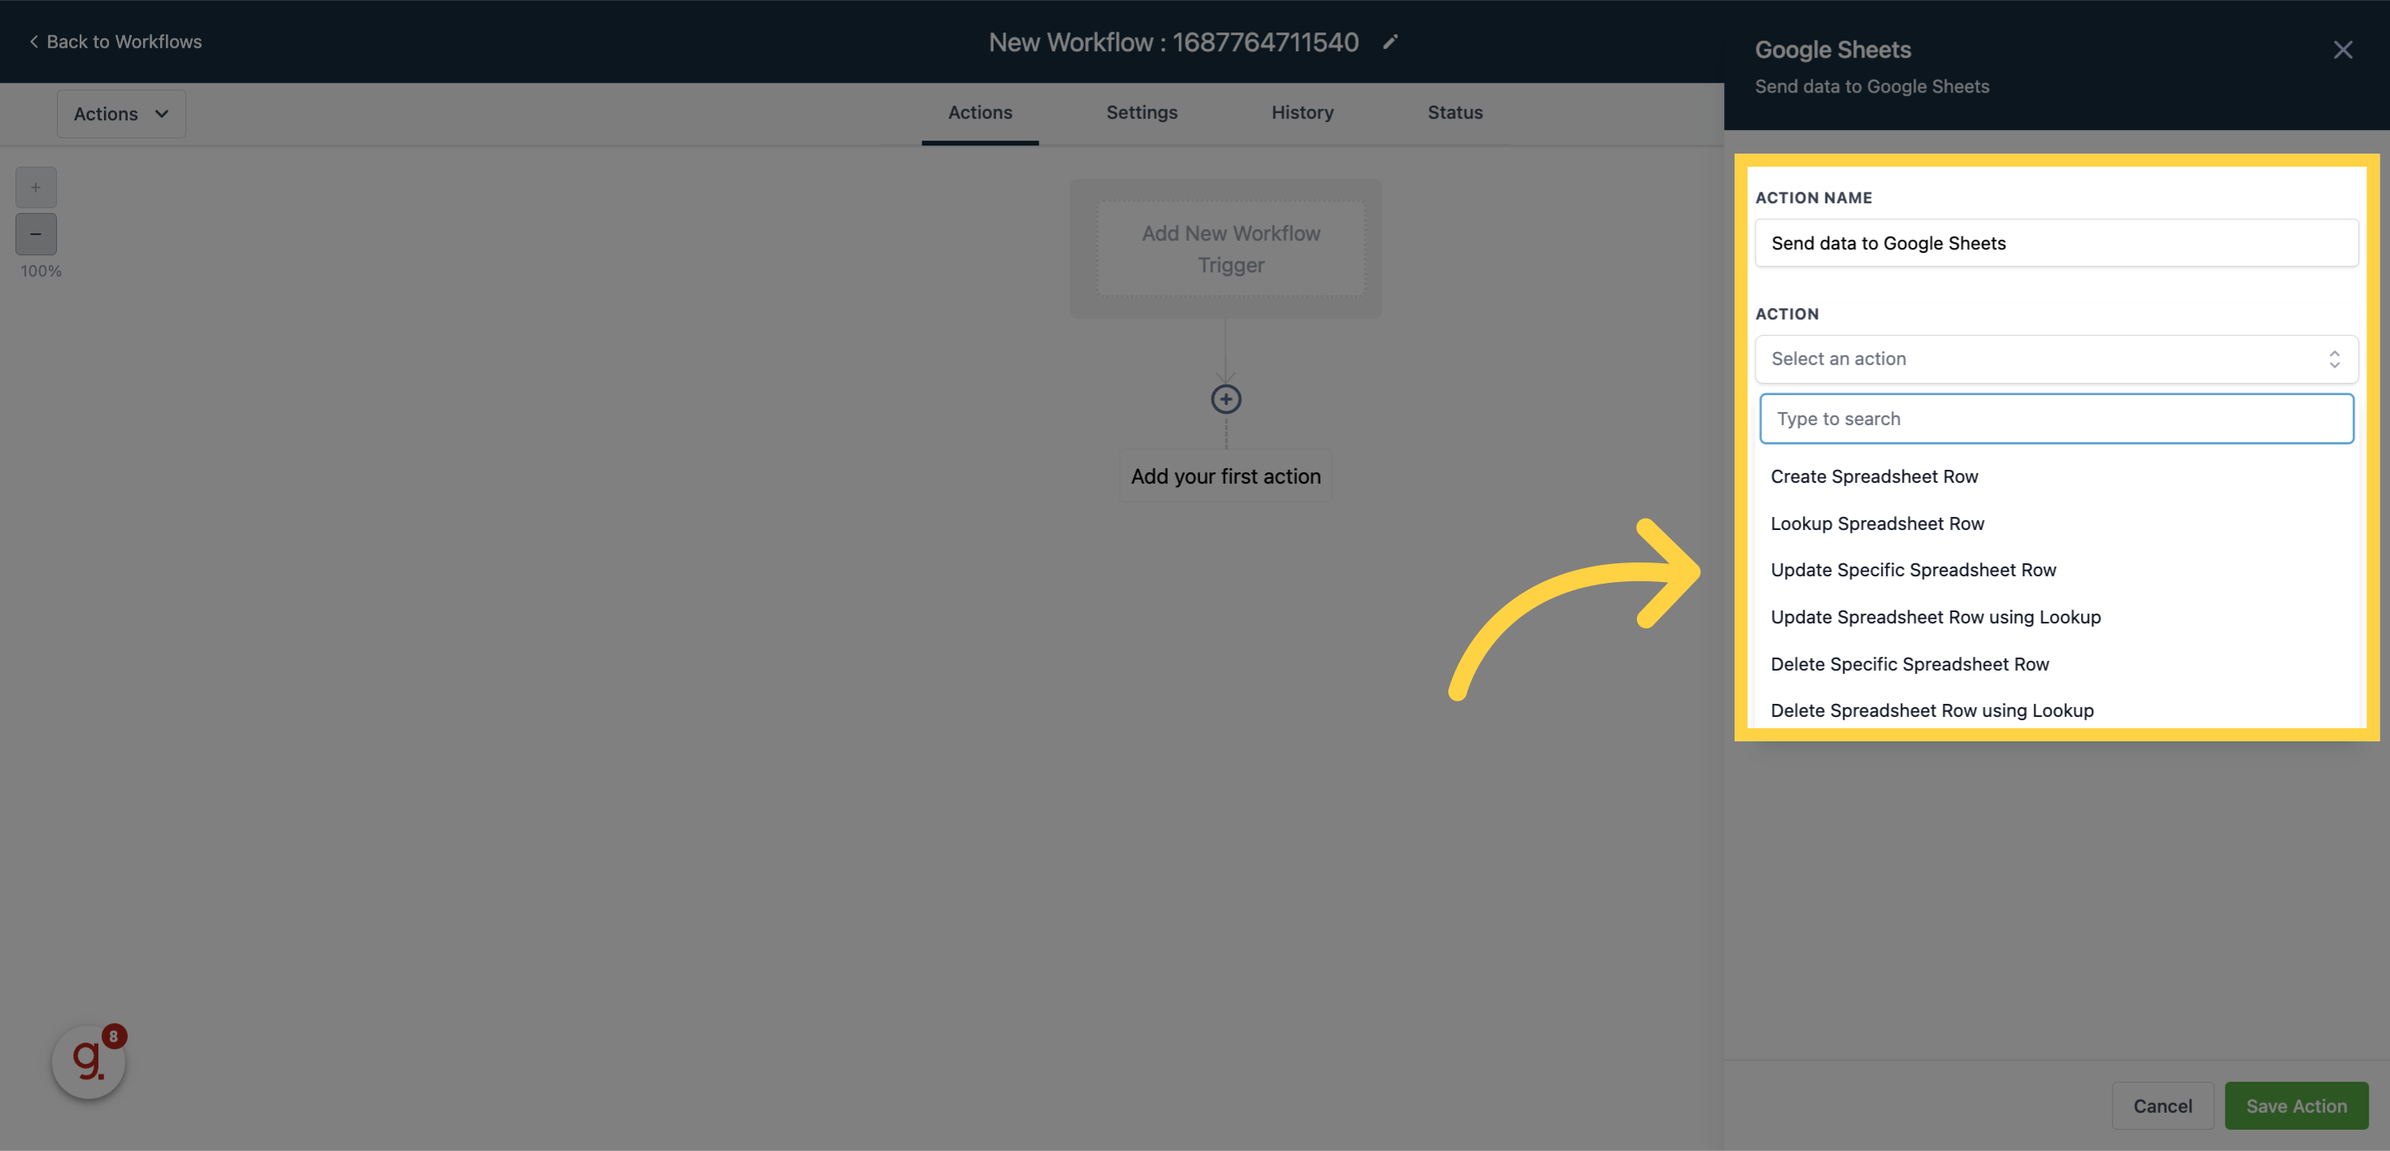Viewport: 2390px width, 1151px height.
Task: Open the Actions dropdown menu
Action: (120, 113)
